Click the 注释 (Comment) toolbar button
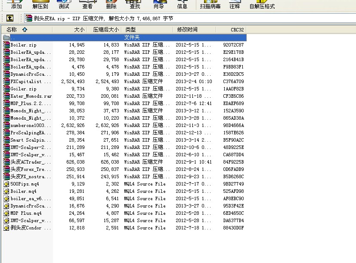This screenshot has height=263, width=356. point(235,5)
